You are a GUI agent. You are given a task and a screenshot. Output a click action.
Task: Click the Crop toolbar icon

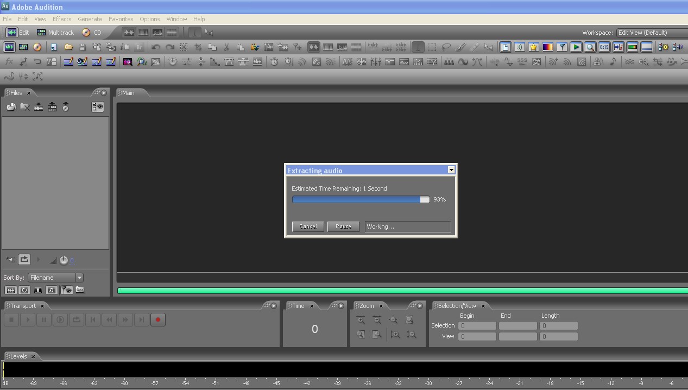[x=198, y=47]
